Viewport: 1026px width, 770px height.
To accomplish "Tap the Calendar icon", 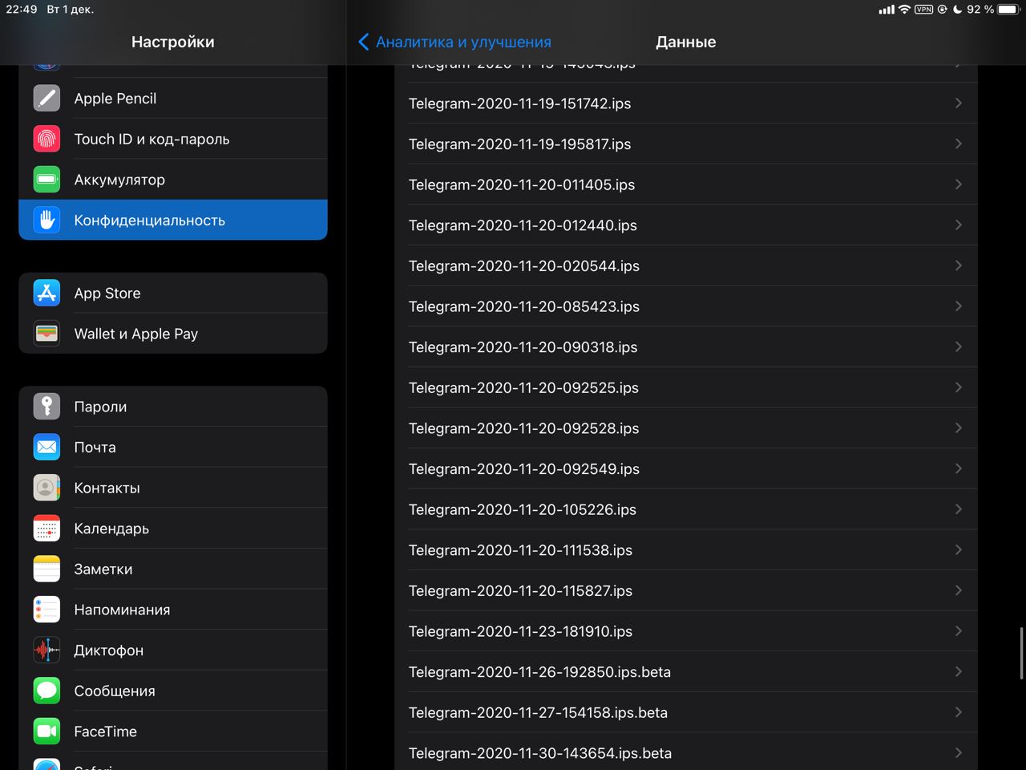I will click(x=46, y=529).
